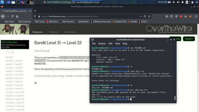The image size is (199, 112).
Task: Open the Information navigation tab
Action: (x=70, y=32)
